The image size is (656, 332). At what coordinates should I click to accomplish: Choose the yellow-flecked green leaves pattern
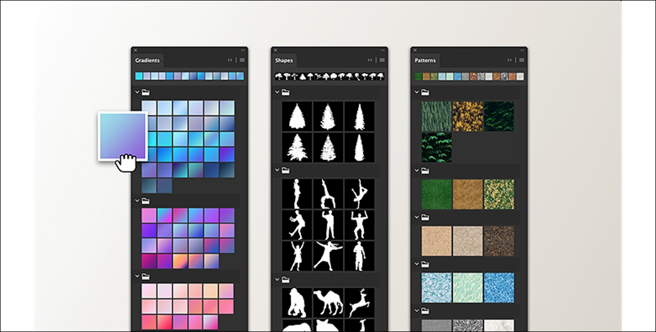tap(499, 194)
